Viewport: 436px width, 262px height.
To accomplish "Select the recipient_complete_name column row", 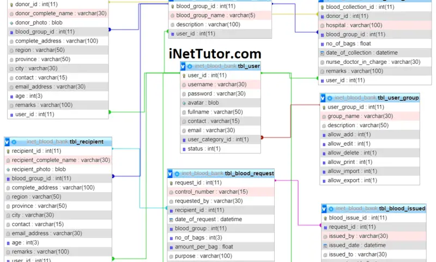I will click(x=60, y=160).
